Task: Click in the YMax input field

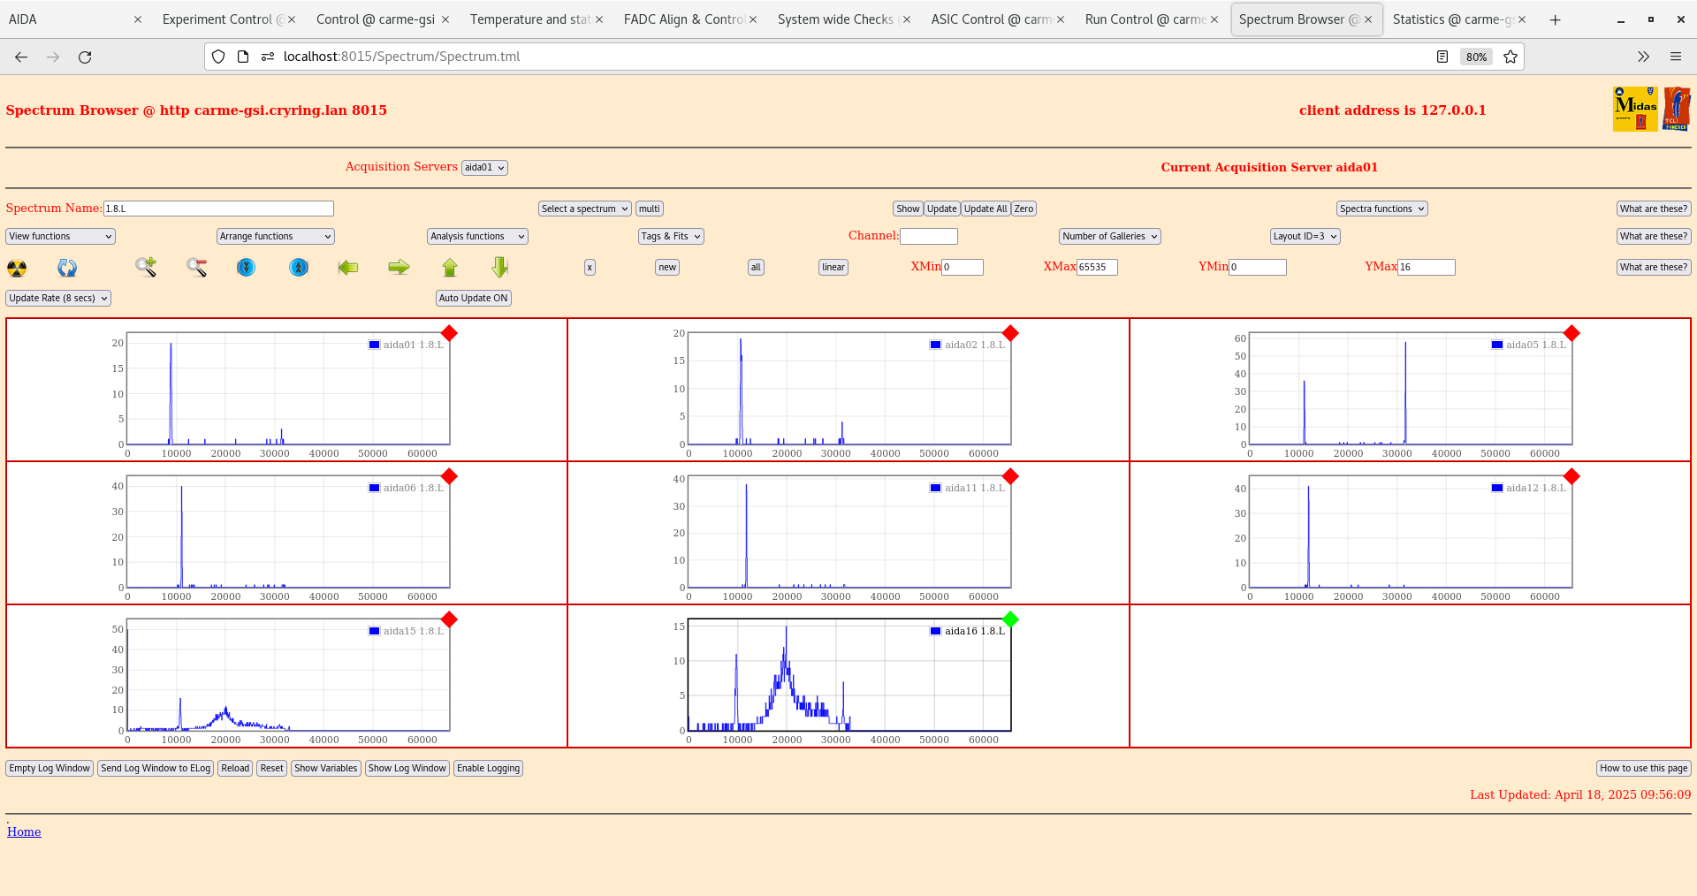Action: pyautogui.click(x=1426, y=267)
